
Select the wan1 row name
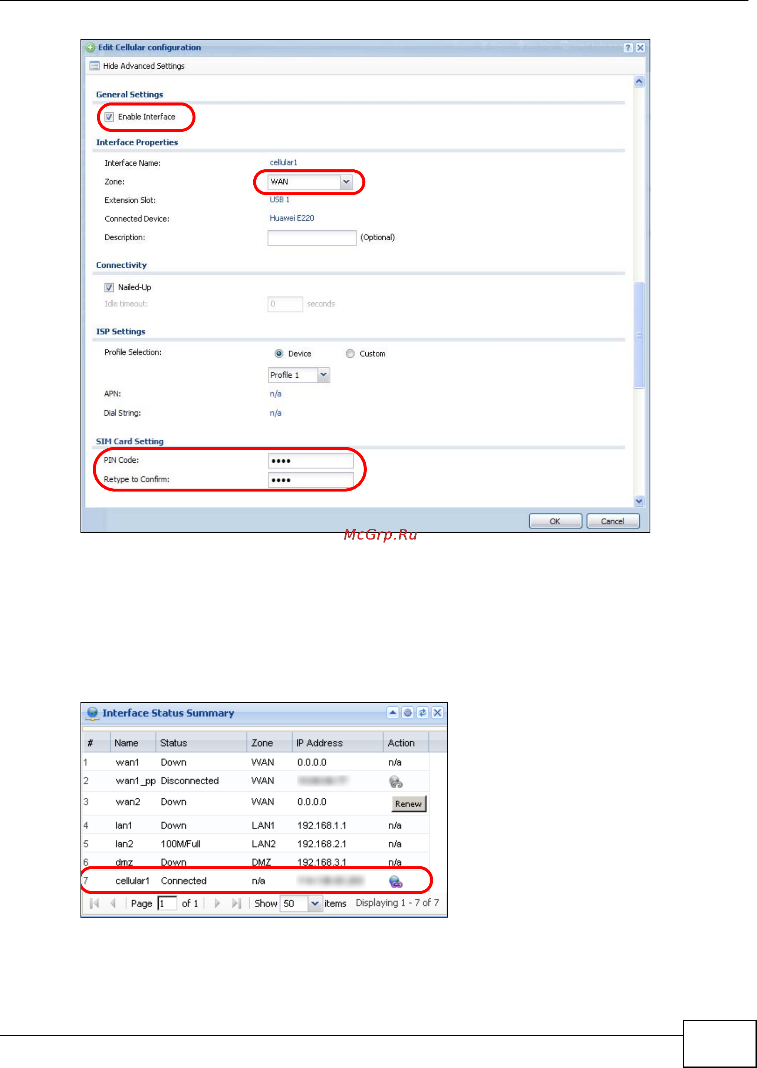[x=127, y=762]
